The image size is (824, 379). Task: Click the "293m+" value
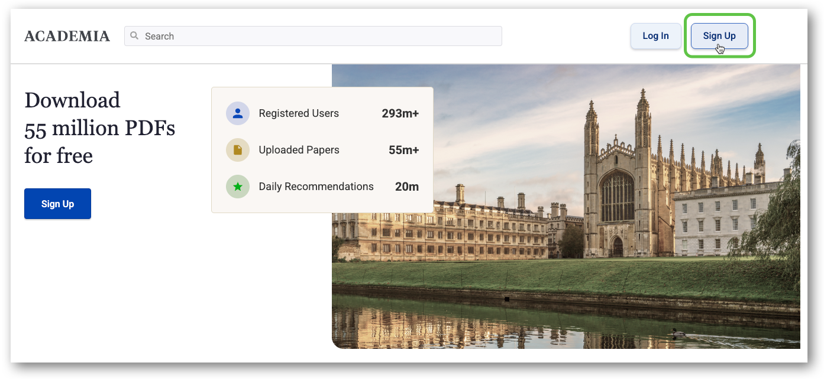400,113
